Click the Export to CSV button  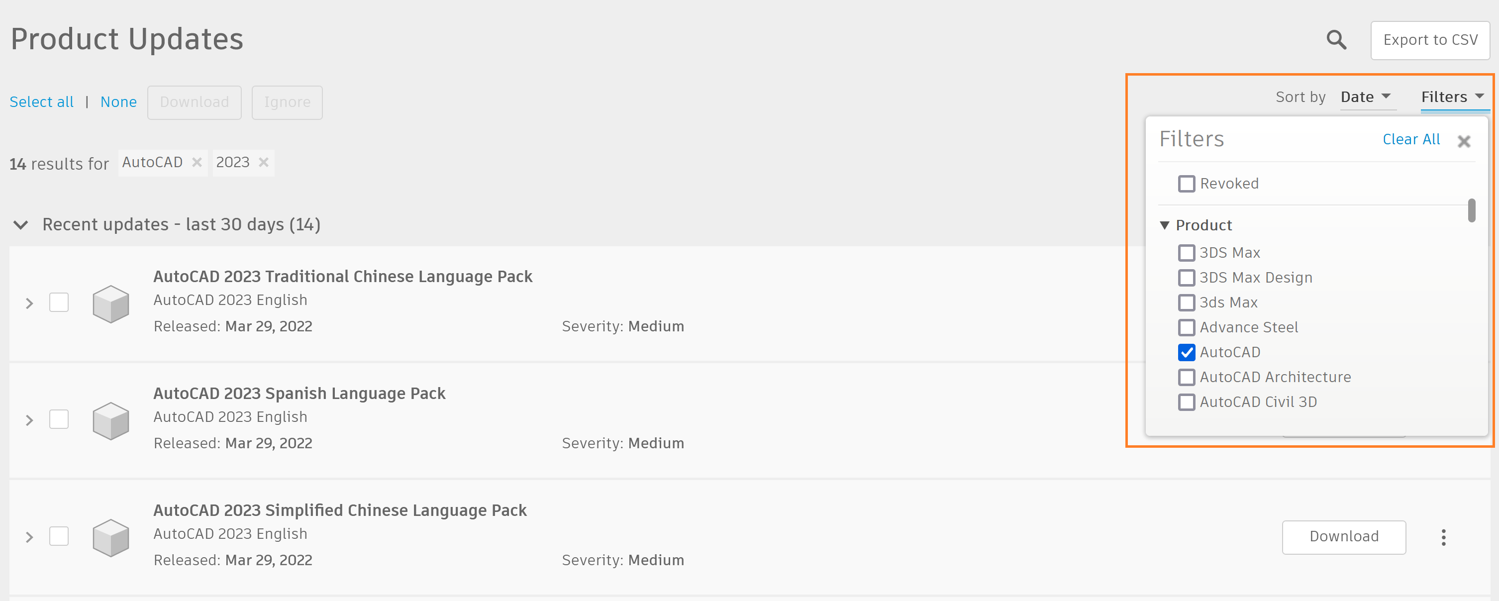(1430, 40)
